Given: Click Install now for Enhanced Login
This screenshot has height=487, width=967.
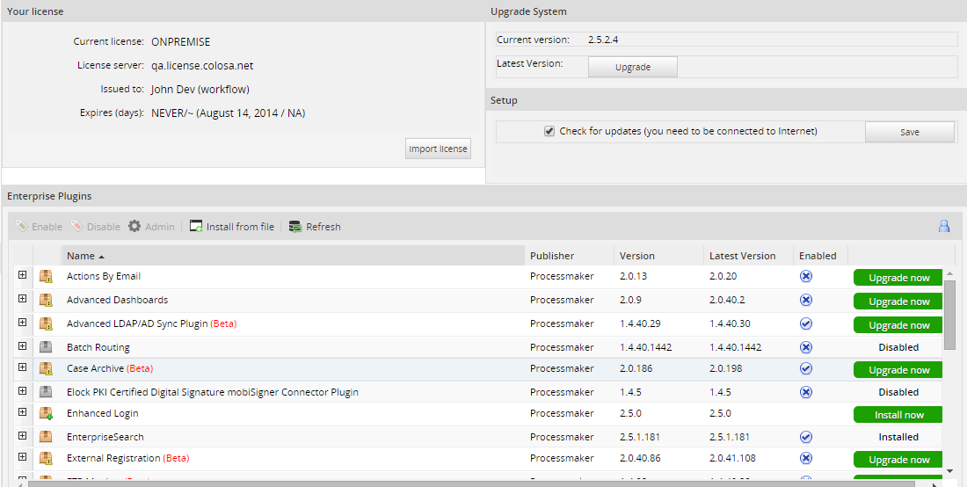Looking at the screenshot, I should click(898, 415).
